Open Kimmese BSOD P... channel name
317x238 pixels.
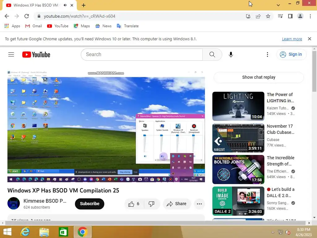click(x=45, y=201)
